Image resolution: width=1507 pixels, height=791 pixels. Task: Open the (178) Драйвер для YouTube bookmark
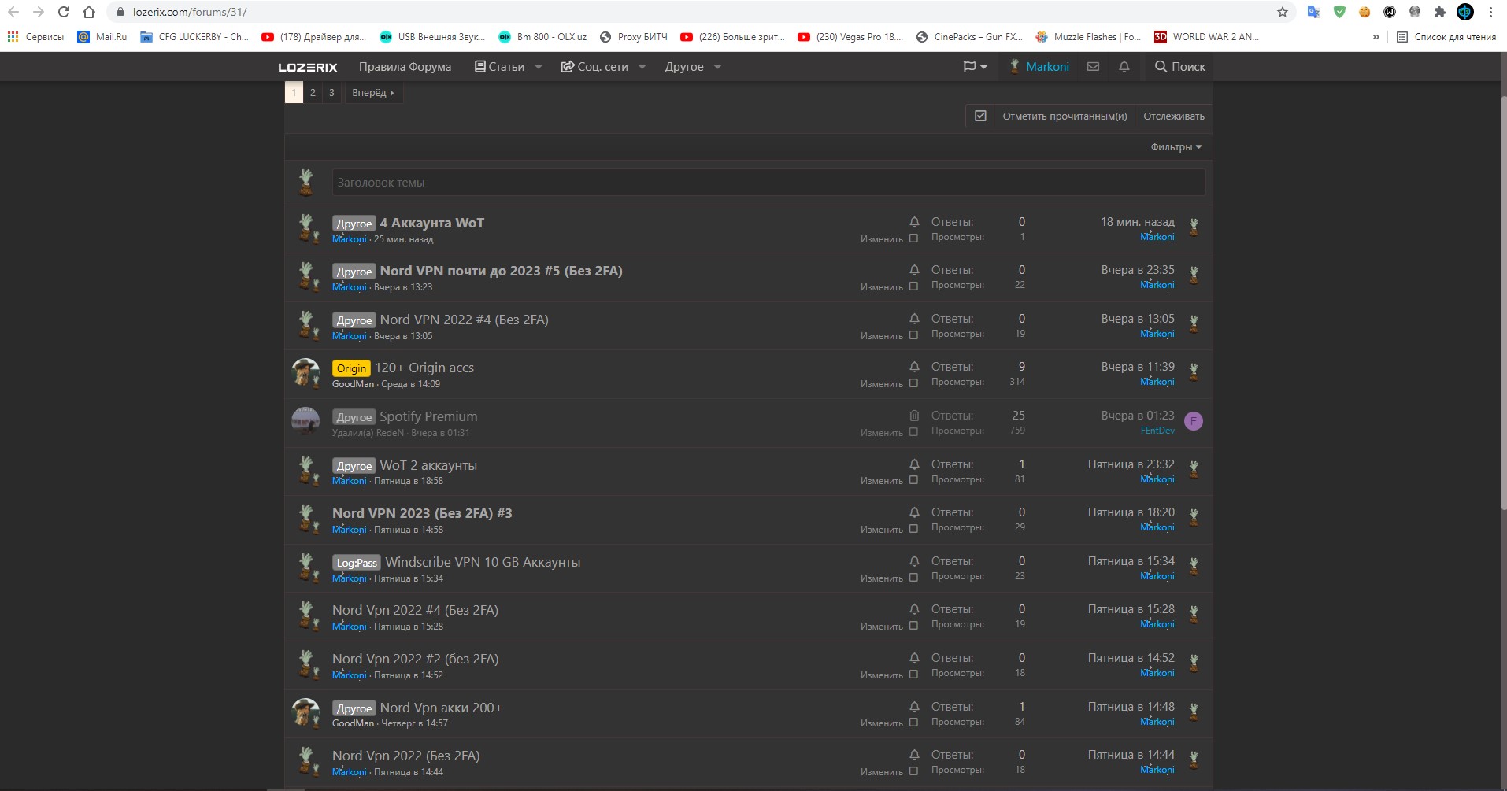click(x=315, y=37)
